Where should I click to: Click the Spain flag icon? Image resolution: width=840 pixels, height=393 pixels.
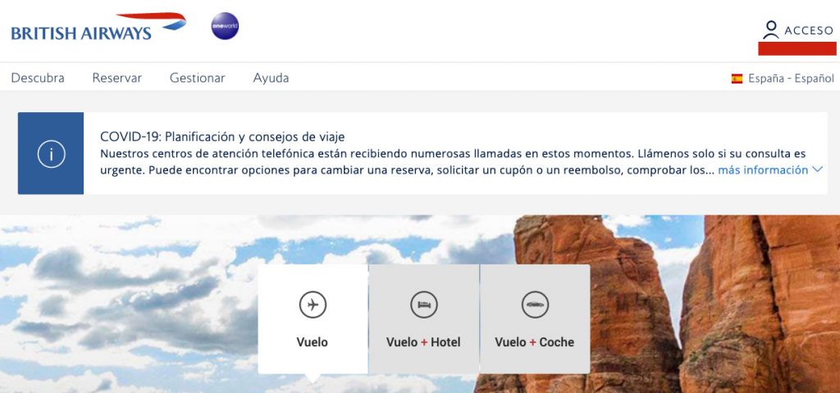click(737, 79)
